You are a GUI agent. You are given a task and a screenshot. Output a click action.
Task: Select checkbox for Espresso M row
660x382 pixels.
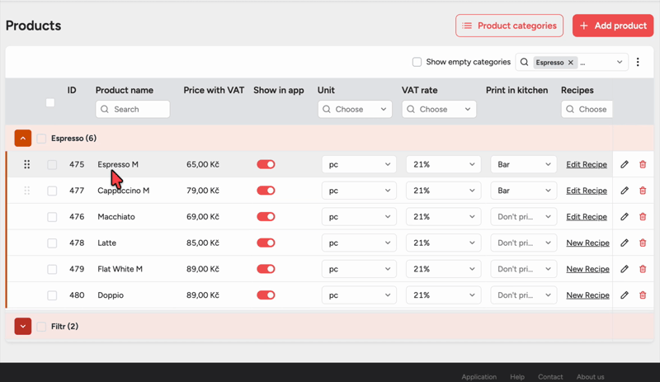pos(52,164)
